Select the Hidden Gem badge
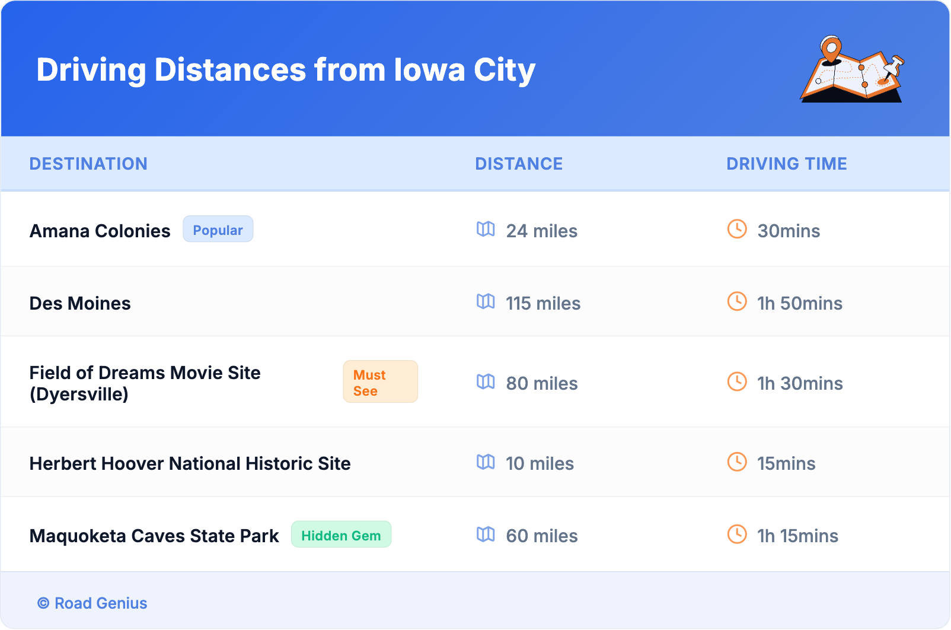951x630 pixels. pos(341,535)
